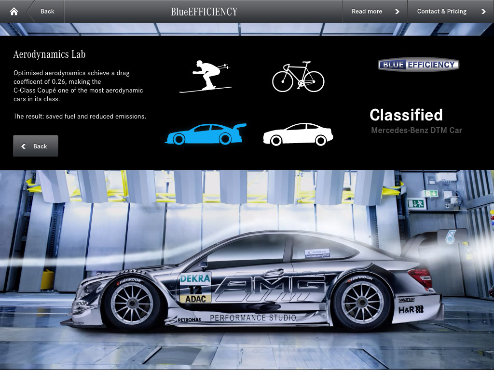Tap the home icon in top-left corner

(13, 11)
